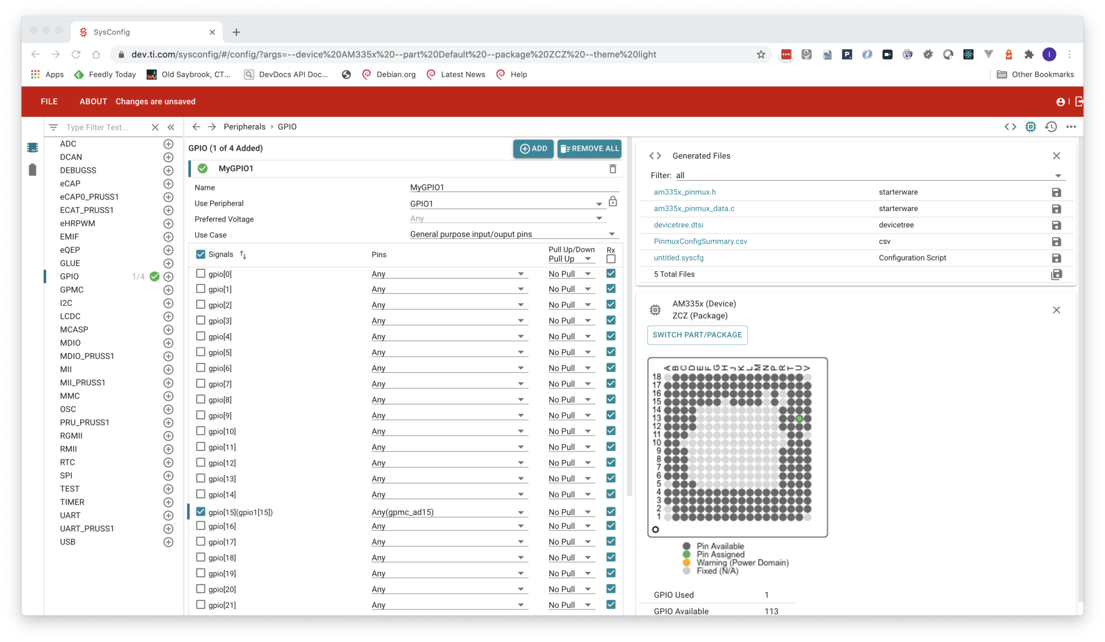Select the Peripherals chip icon in left sidebar
The width and height of the screenshot is (1105, 642).
click(32, 147)
